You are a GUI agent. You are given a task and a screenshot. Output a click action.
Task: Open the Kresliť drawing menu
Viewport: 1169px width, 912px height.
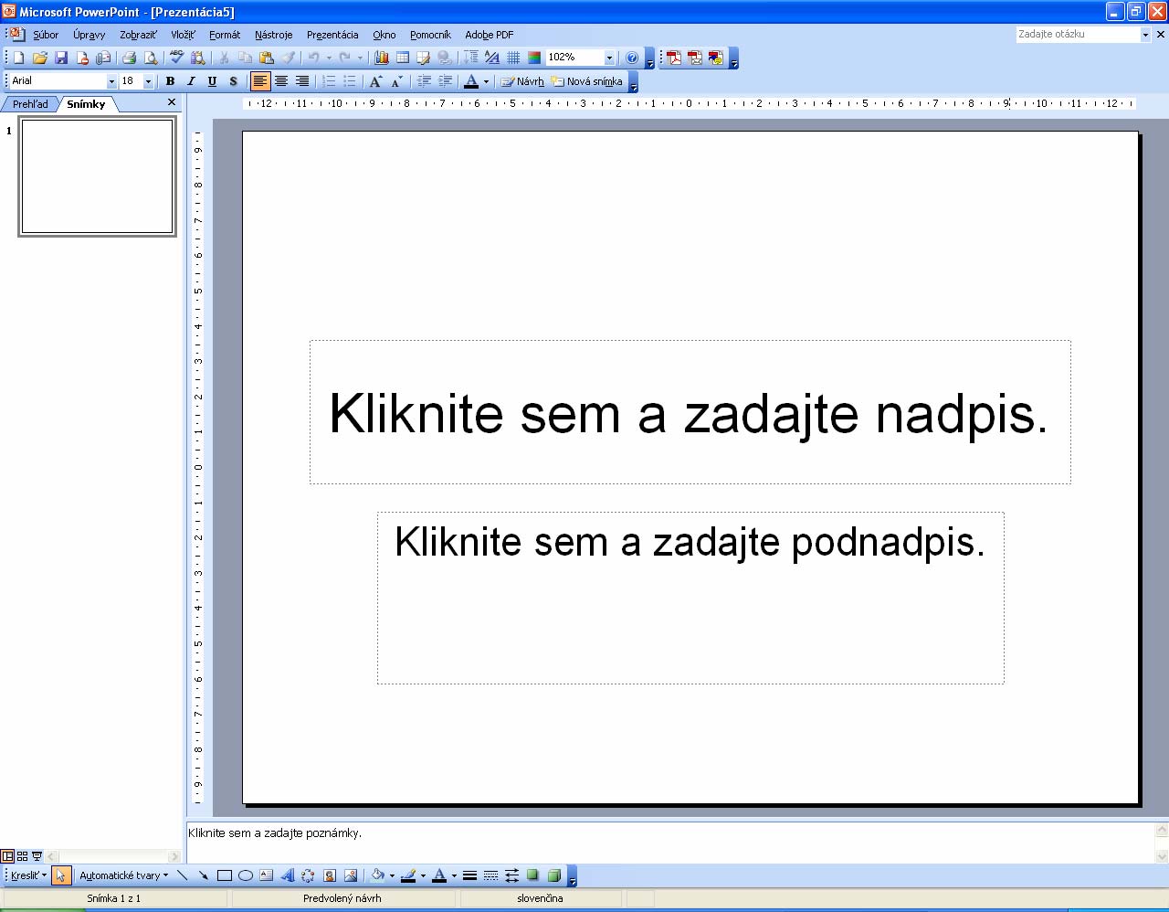[28, 875]
